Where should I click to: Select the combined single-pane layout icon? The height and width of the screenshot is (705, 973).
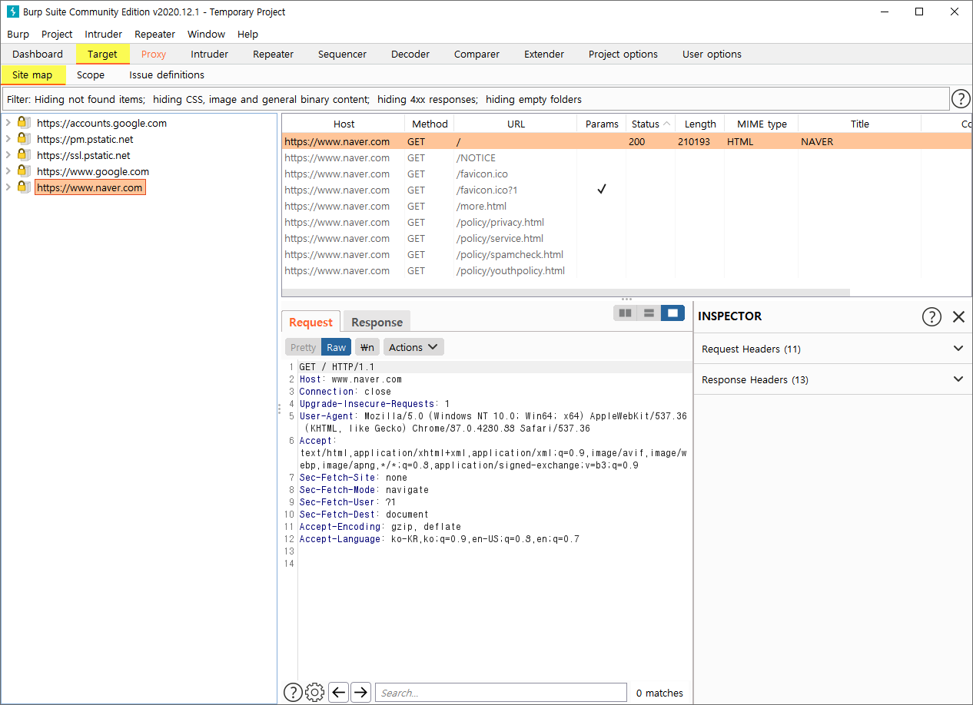(x=672, y=313)
